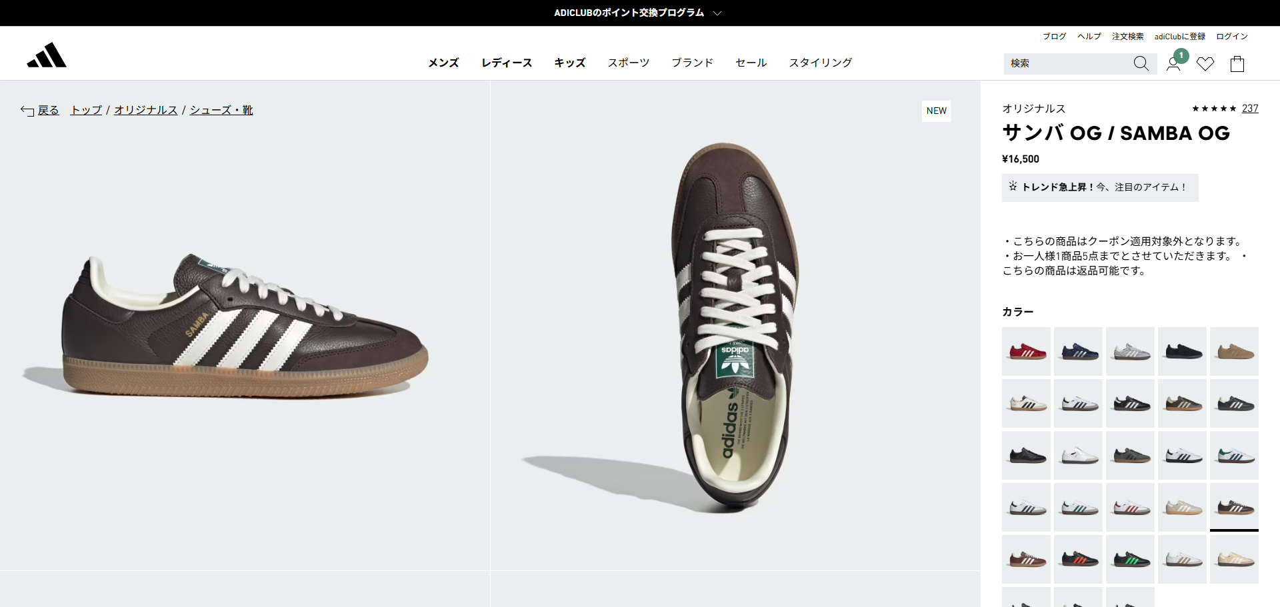Click the ¥16,500 price text

1021,159
